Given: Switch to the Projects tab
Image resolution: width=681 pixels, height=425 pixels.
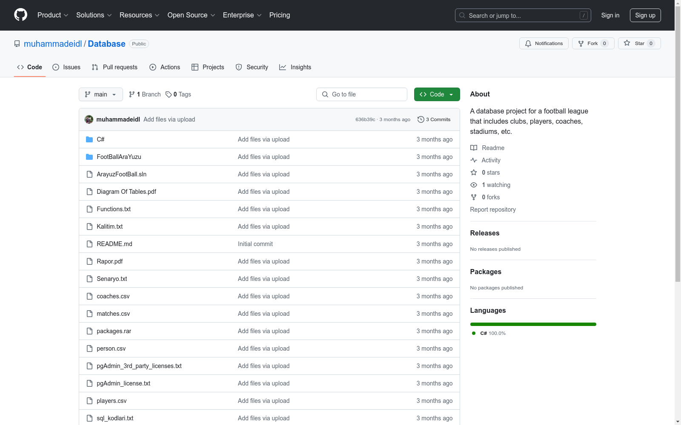Looking at the screenshot, I should (208, 67).
